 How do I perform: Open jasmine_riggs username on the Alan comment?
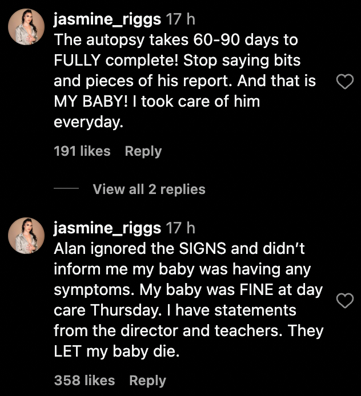[x=107, y=228]
